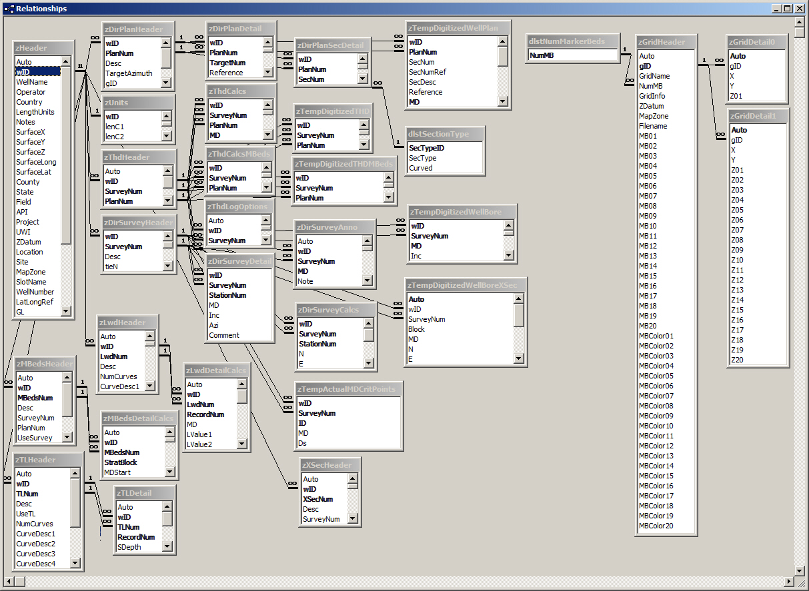Click scroll-up arrow in zThdCalcs table
Image resolution: width=809 pixels, height=591 pixels.
coord(266,105)
